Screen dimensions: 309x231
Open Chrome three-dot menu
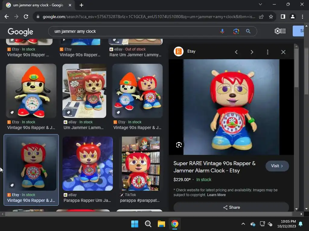[302, 17]
